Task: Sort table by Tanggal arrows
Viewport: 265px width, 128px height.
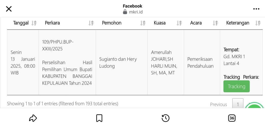Action: pyautogui.click(x=34, y=23)
